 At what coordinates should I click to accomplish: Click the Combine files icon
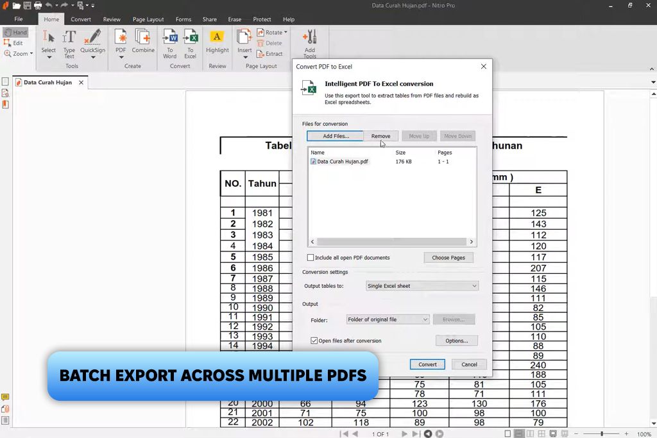pos(143,41)
